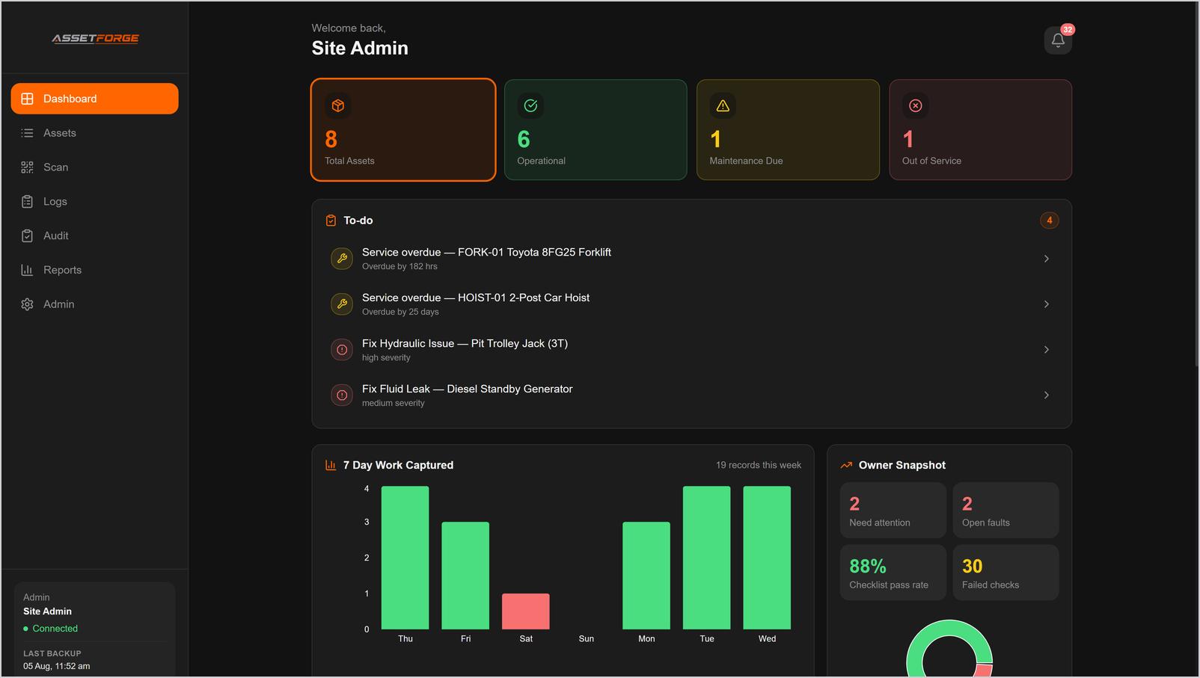
Task: Click the 'high severity' label
Action: coord(386,358)
